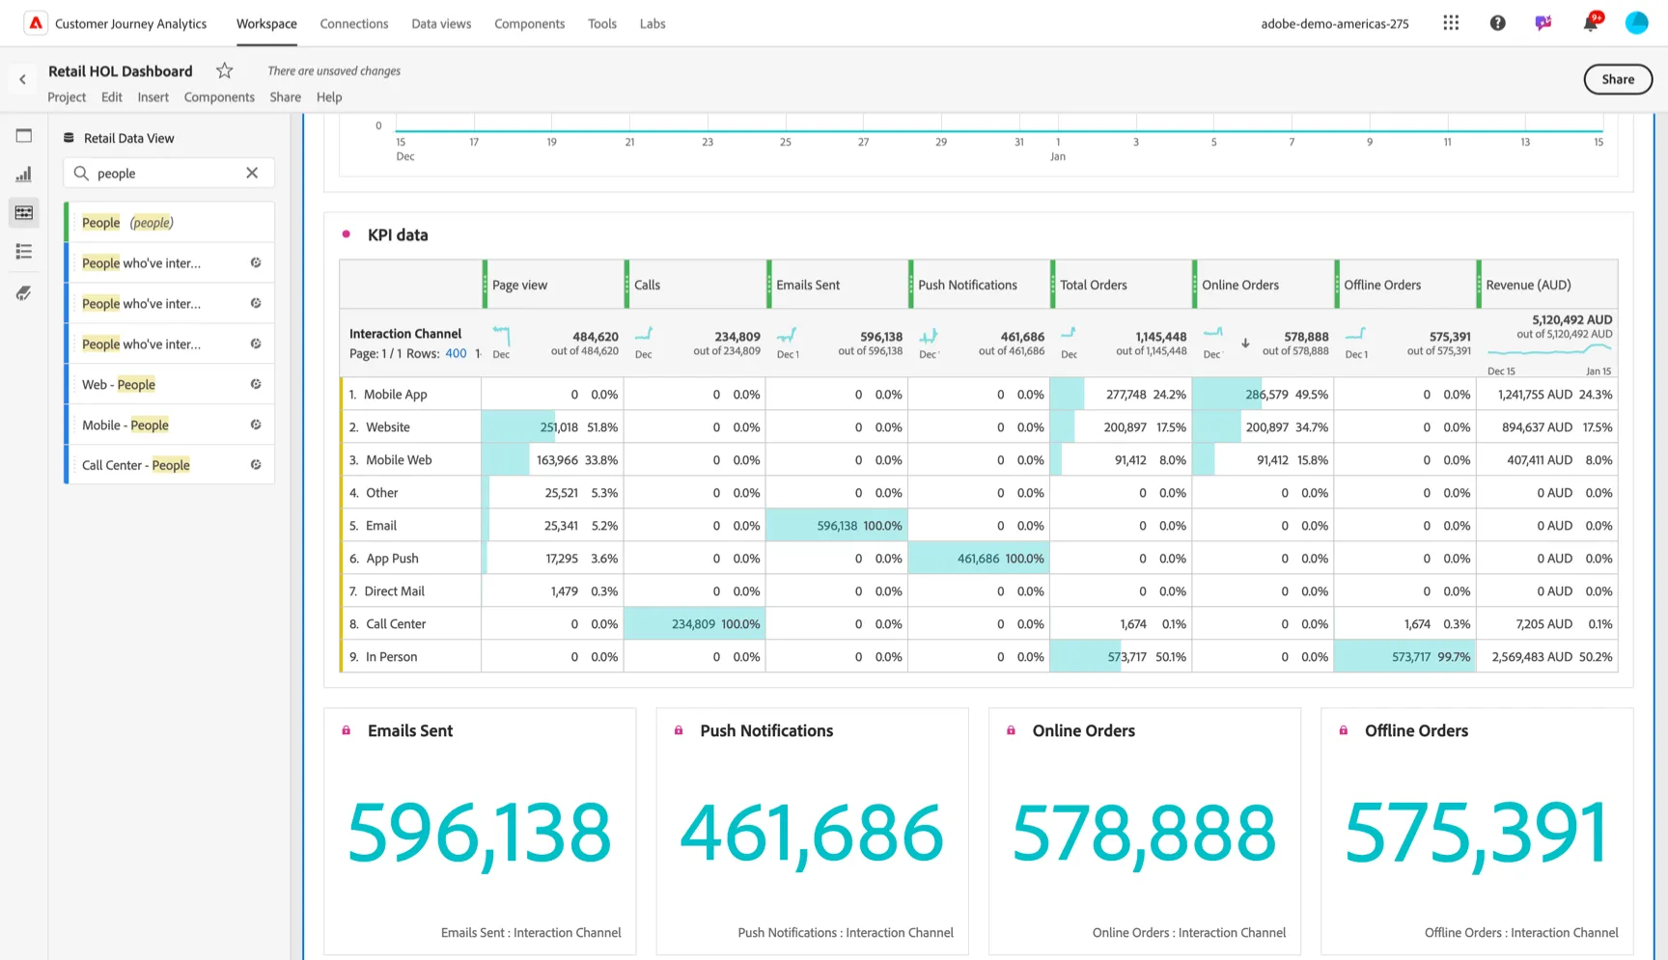Click the Share button
Image resolution: width=1668 pixels, height=960 pixels.
tap(1618, 79)
